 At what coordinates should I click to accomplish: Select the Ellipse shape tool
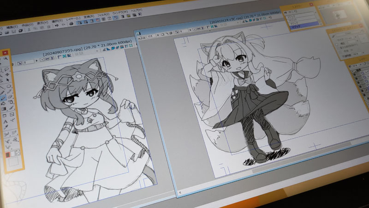pos(9,86)
